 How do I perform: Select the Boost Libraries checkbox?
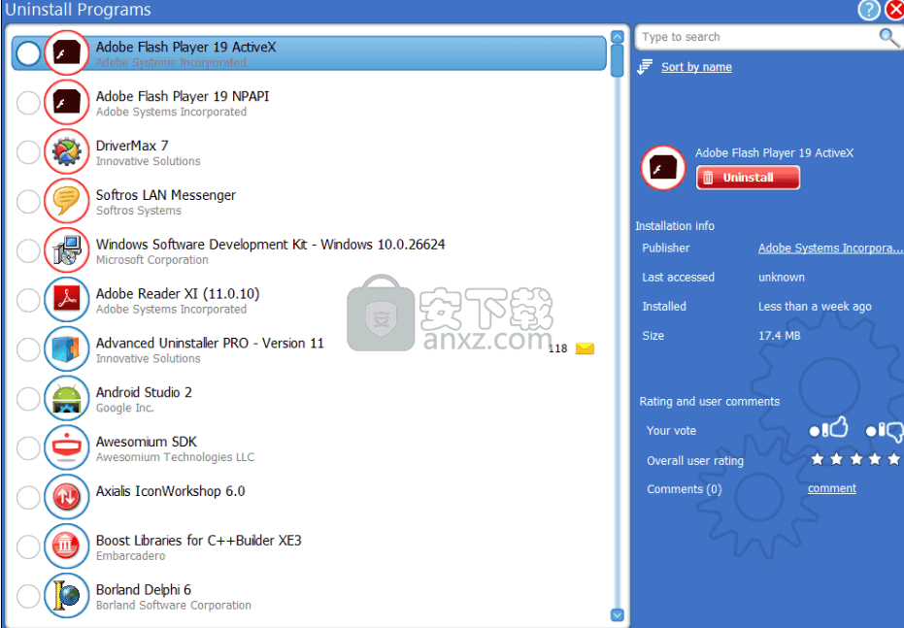28,546
